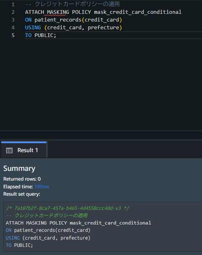
Task: Click line number 1 in the gutter
Action: [x=13, y=4]
